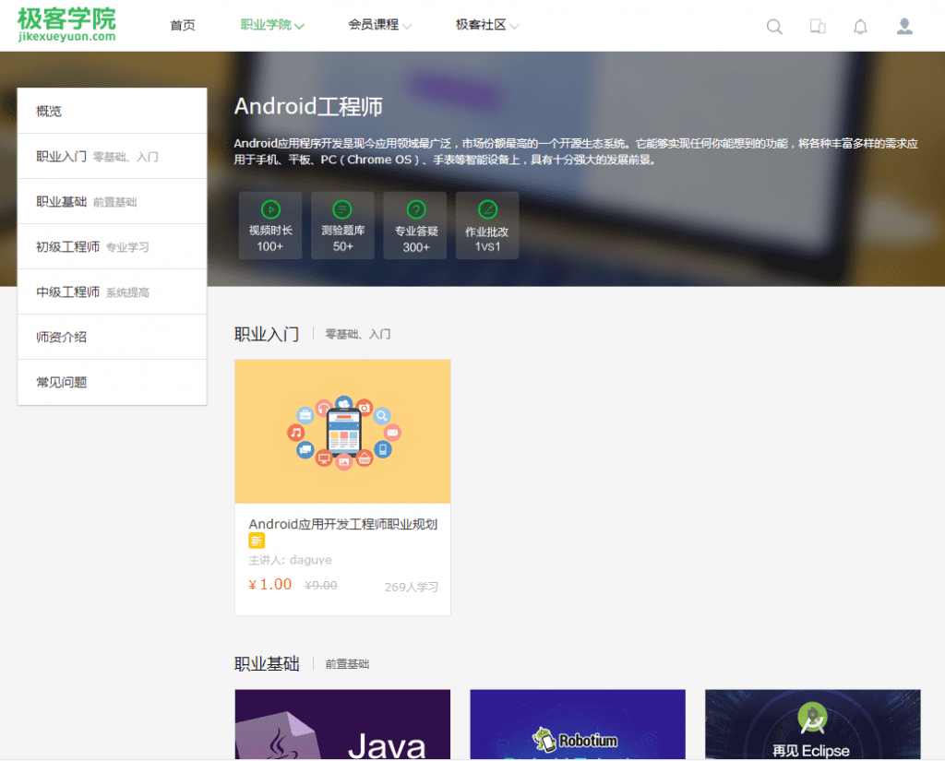Viewport: 945px width, 761px height.
Task: Open the 常见问题 sidebar section
Action: pyautogui.click(x=60, y=381)
